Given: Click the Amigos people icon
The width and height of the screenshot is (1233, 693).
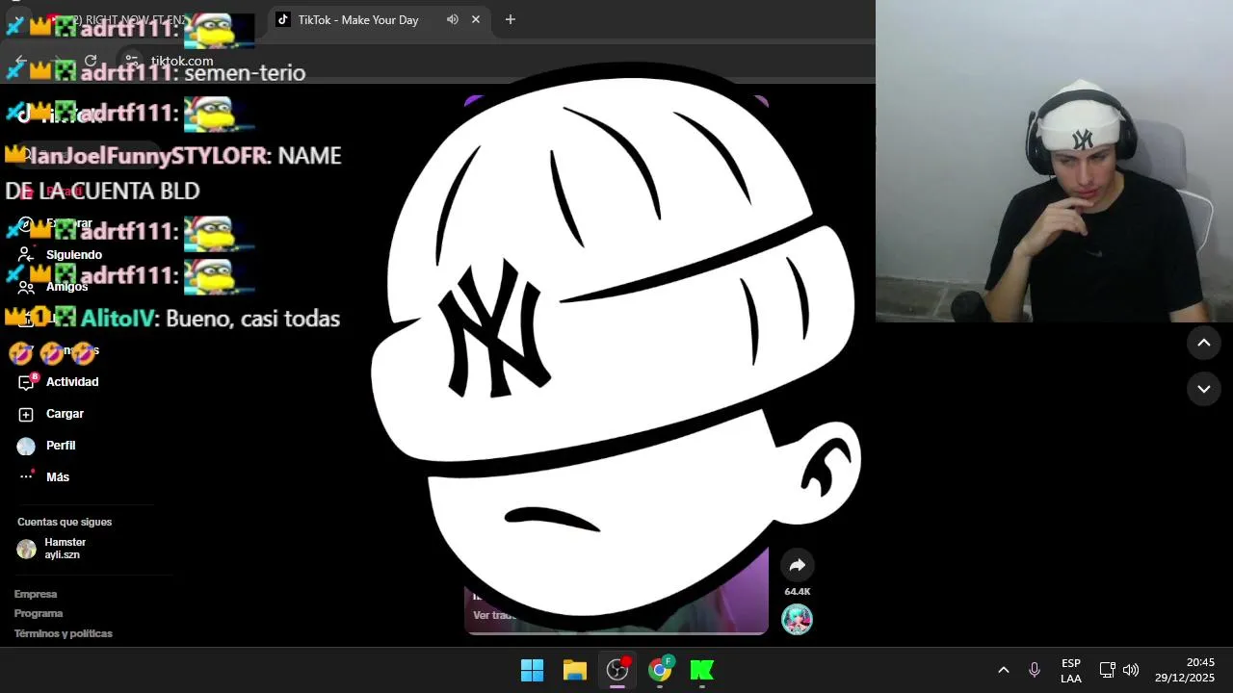Looking at the screenshot, I should [x=26, y=287].
